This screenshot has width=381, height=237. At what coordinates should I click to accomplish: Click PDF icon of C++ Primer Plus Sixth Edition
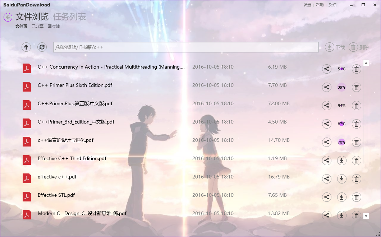(27, 87)
